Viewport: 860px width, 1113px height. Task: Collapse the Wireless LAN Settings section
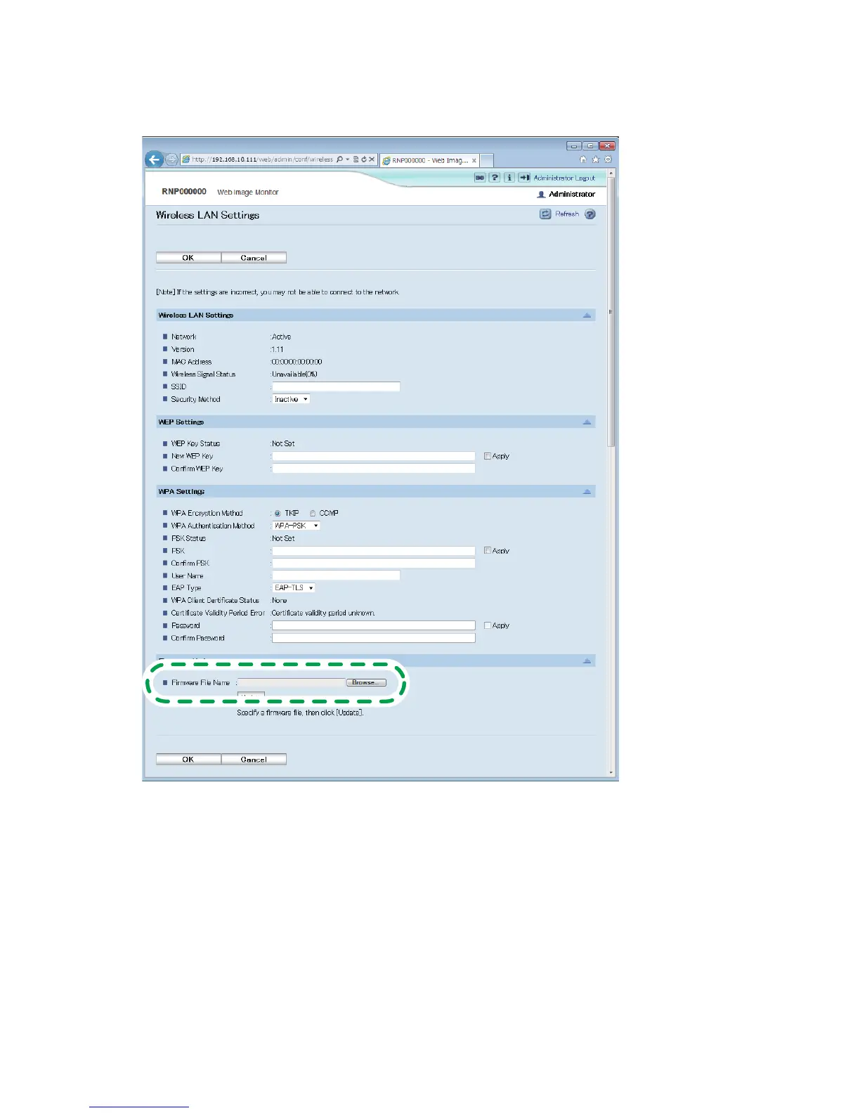click(587, 315)
